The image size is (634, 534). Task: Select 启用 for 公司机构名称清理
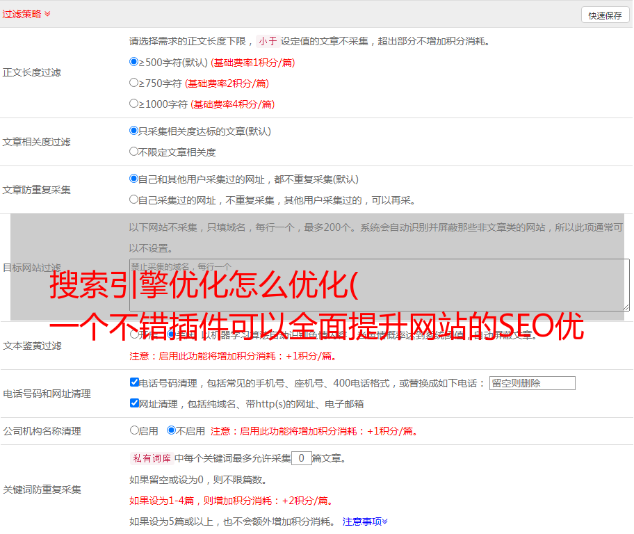click(x=134, y=430)
